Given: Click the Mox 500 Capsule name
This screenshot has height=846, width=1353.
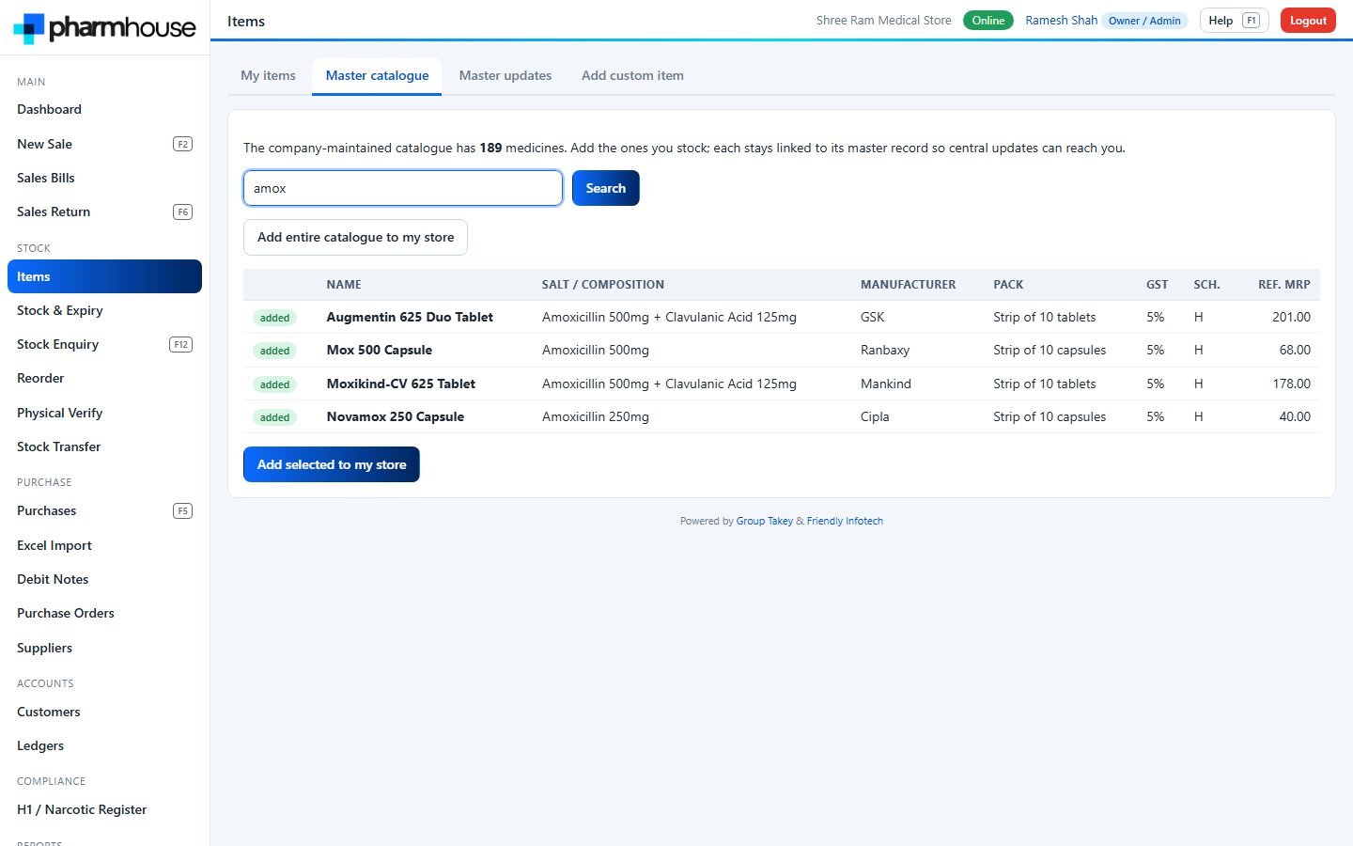Looking at the screenshot, I should coord(380,350).
